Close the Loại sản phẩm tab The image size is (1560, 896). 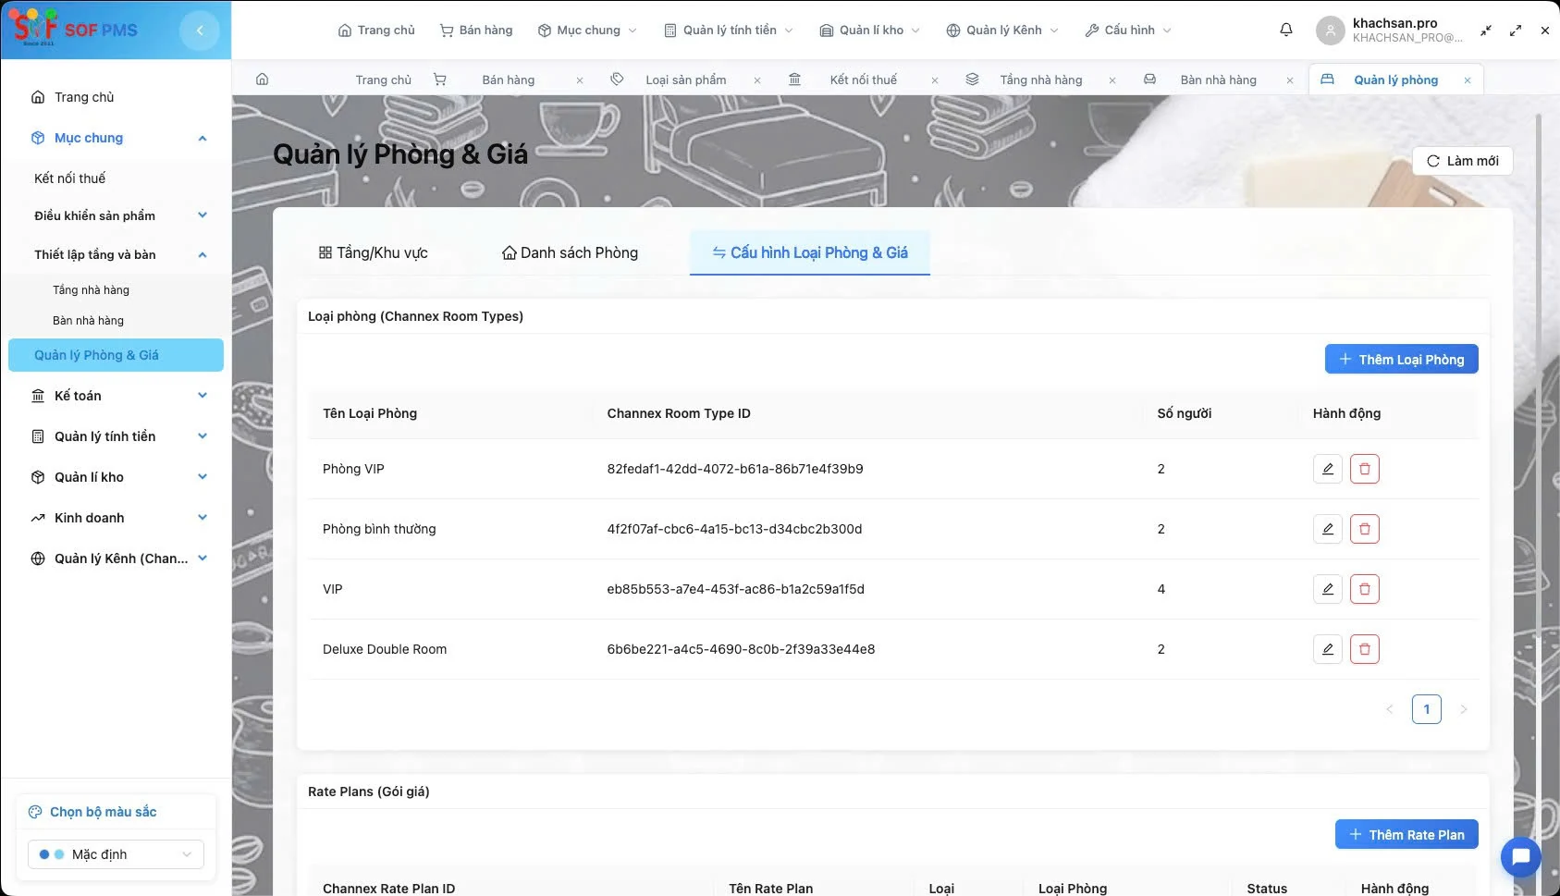pyautogui.click(x=757, y=80)
